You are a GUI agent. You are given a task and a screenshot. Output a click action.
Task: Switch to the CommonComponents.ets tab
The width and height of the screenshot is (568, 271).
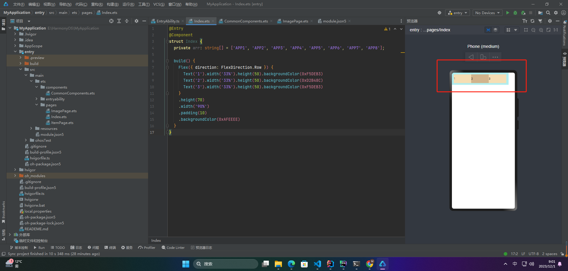(246, 21)
